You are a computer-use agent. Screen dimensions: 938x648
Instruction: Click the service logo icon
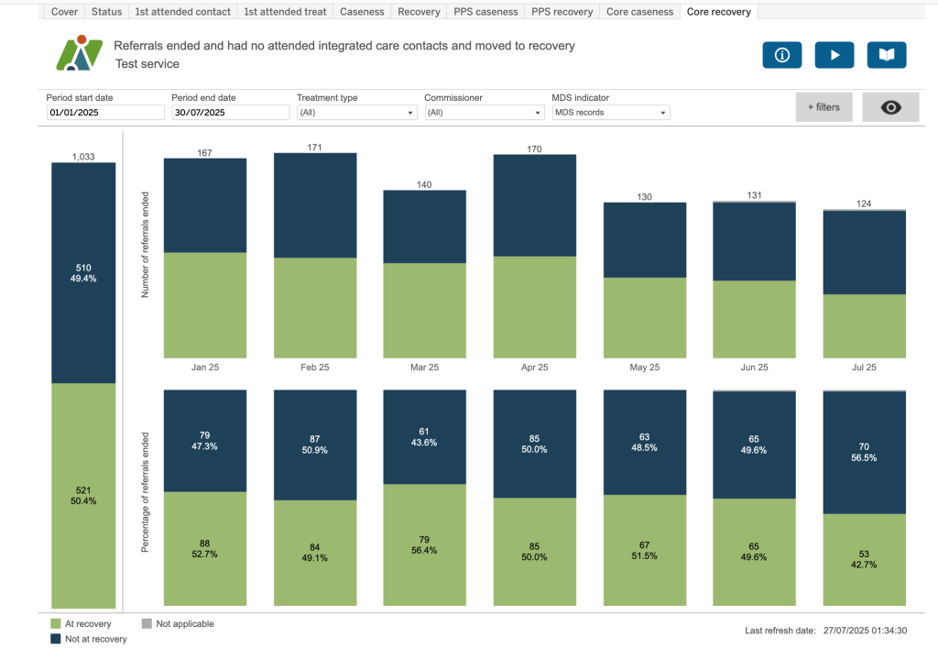pyautogui.click(x=79, y=54)
